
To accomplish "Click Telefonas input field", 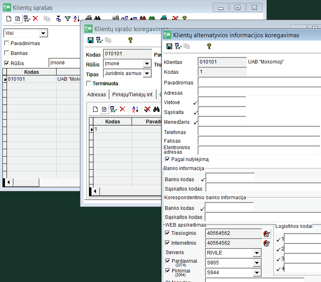I will (259, 131).
